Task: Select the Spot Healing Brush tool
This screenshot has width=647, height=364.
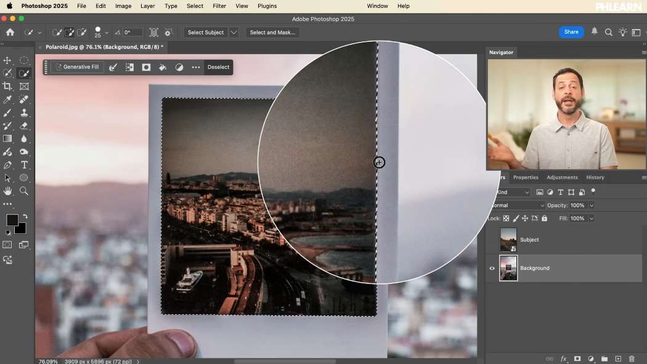Action: (24, 99)
